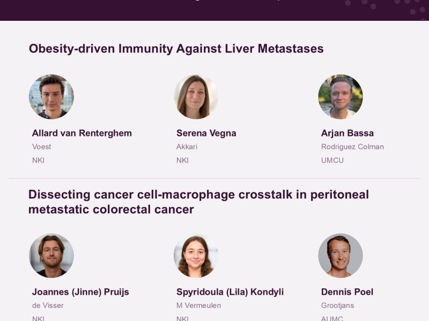The width and height of the screenshot is (429, 321).
Task: Click the UMCU institute label
Action: coord(332,160)
